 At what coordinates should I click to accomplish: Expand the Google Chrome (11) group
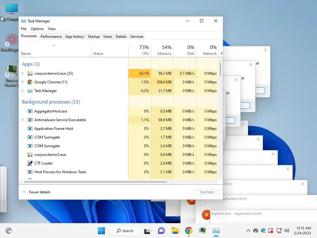[23, 82]
